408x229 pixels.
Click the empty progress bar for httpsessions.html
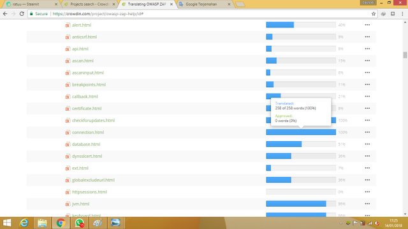[301, 192]
